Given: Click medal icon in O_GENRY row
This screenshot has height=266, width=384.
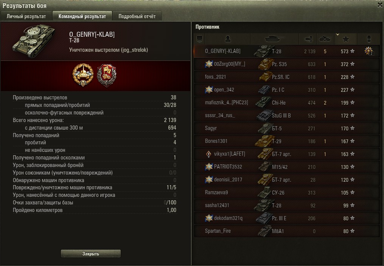Looking at the screenshot, I should (368, 51).
